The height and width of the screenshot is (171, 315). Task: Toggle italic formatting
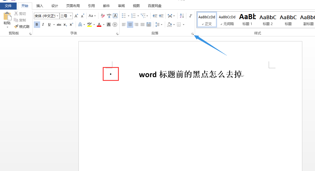coord(43,25)
